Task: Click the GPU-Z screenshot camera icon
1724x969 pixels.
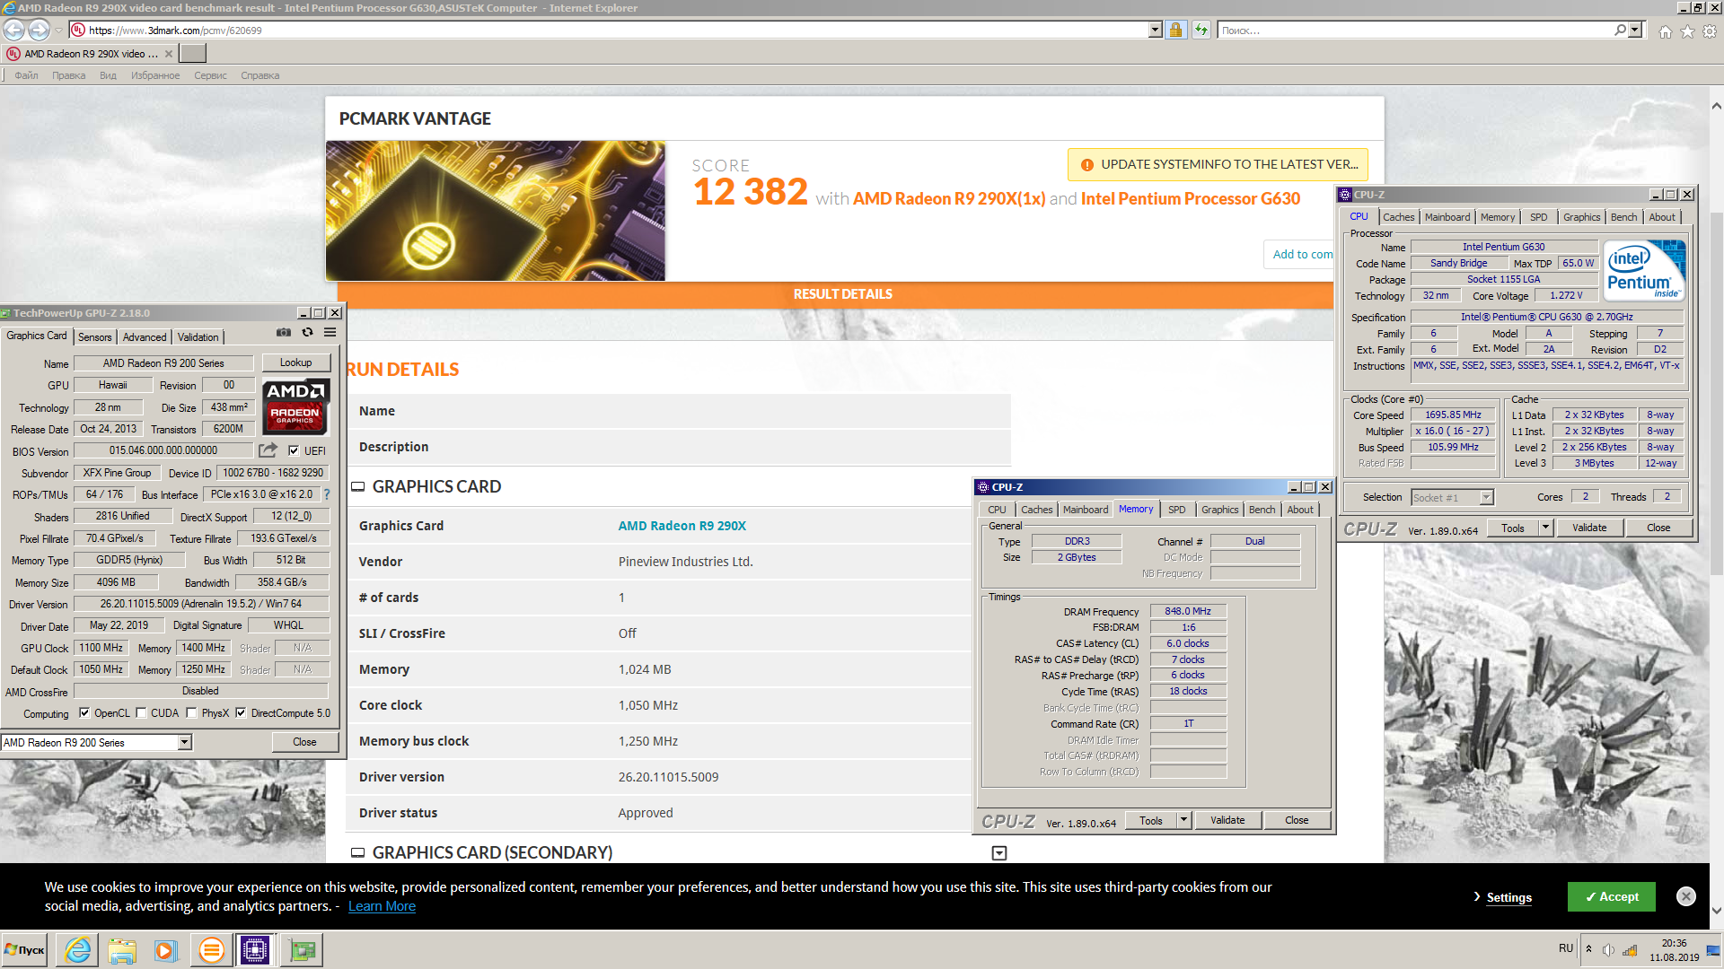Action: [284, 333]
